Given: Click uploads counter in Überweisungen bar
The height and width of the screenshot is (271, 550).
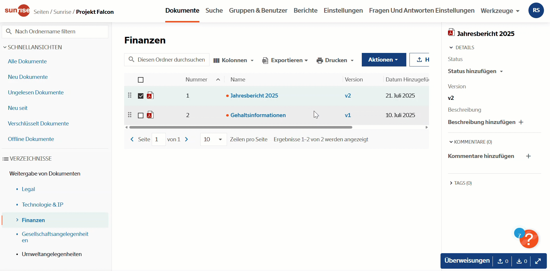Looking at the screenshot, I should [x=503, y=261].
